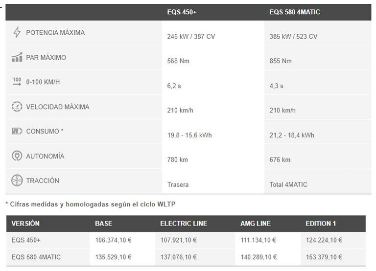Click the Electric Line column header
The image size is (376, 271).
point(184,224)
